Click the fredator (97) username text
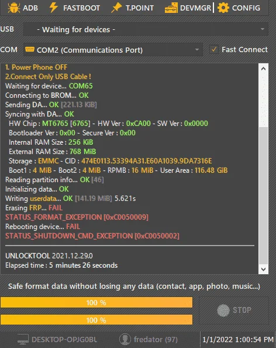This screenshot has width=276, height=348. tap(156, 339)
